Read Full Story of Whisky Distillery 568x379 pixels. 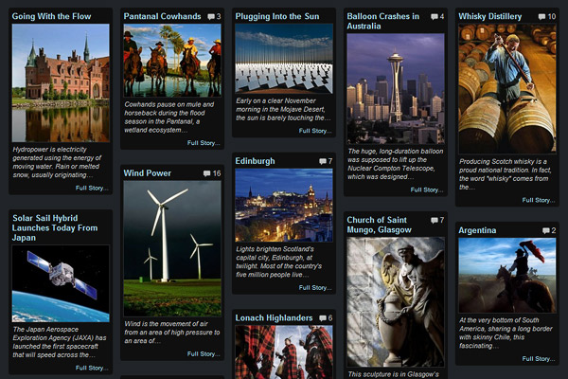tap(538, 200)
